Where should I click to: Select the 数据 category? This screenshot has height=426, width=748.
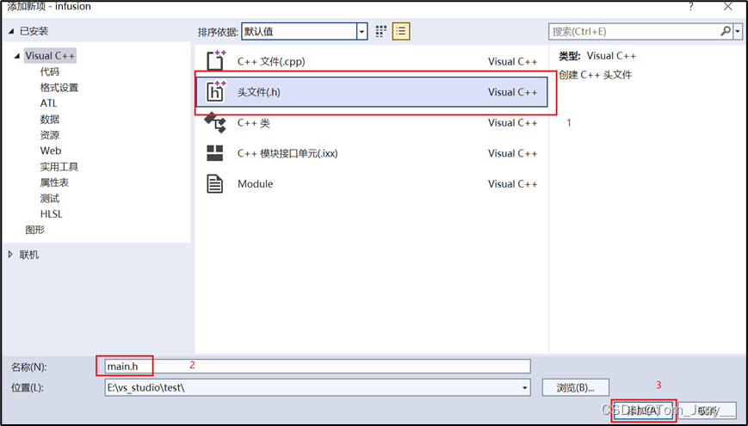pyautogui.click(x=50, y=119)
